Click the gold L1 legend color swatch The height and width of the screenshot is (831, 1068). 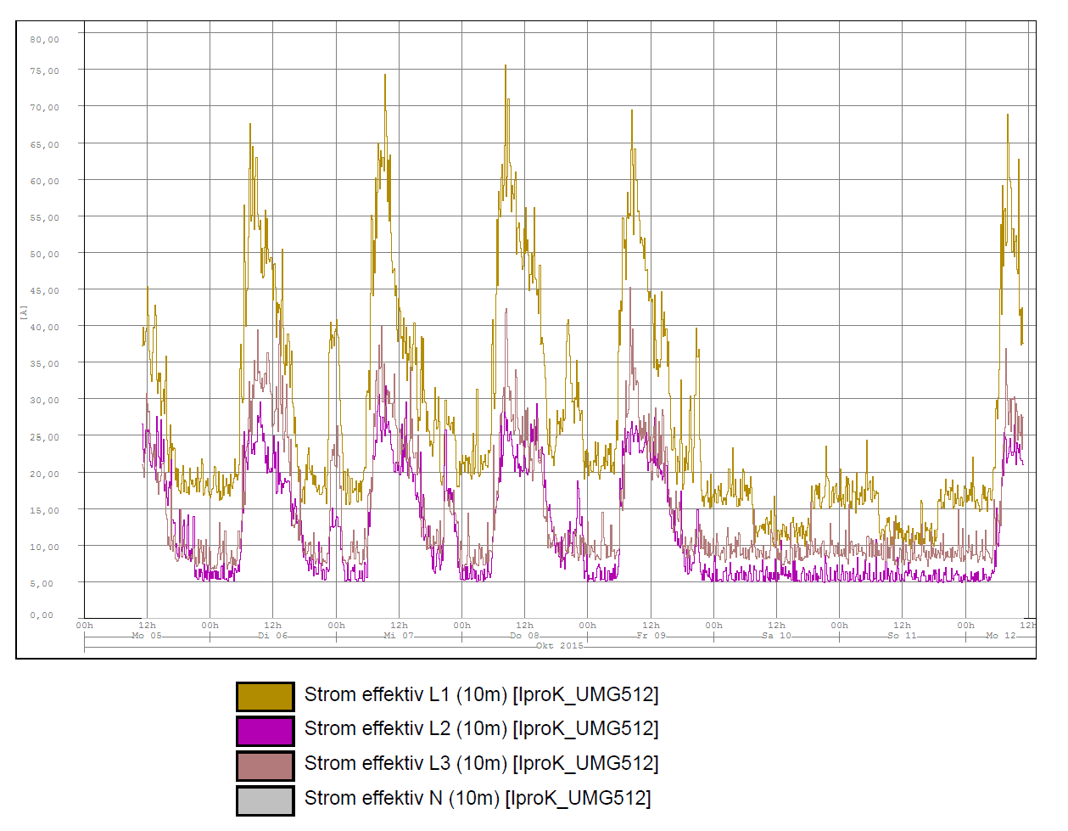click(x=265, y=696)
